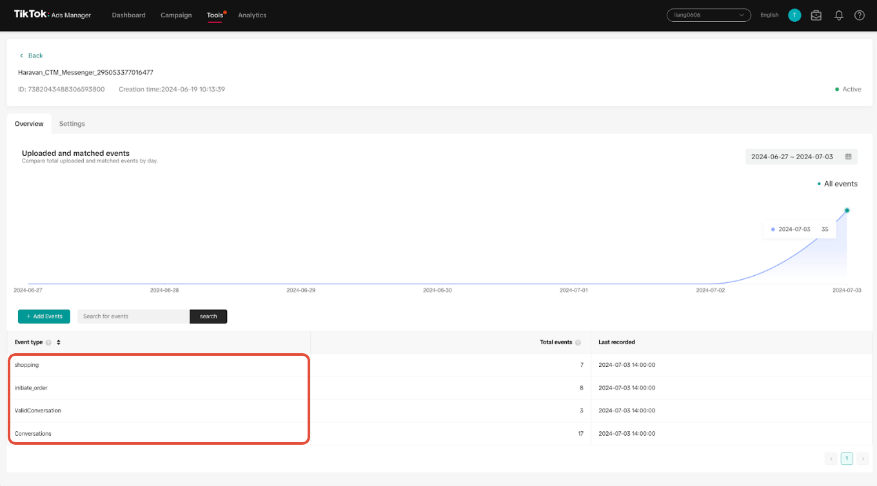877x486 pixels.
Task: Open the user avatar icon
Action: pos(794,15)
